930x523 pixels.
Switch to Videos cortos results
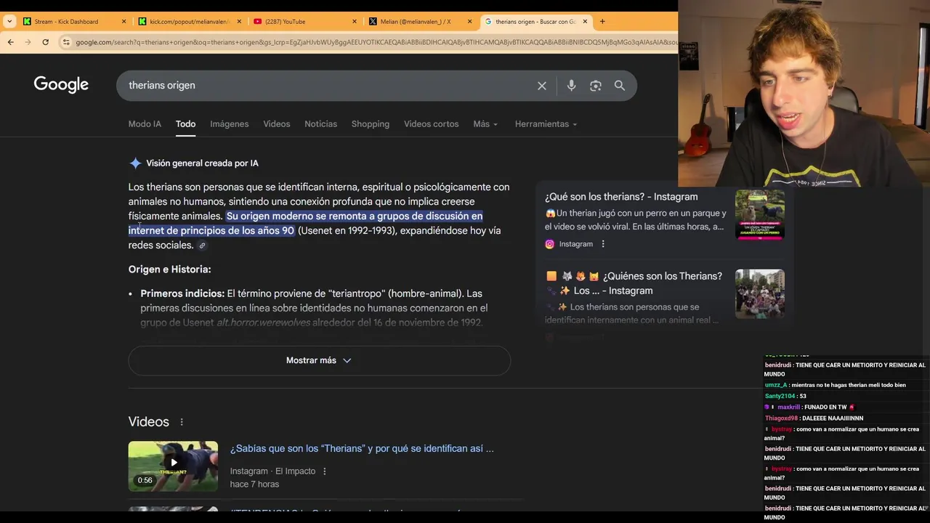tap(431, 124)
